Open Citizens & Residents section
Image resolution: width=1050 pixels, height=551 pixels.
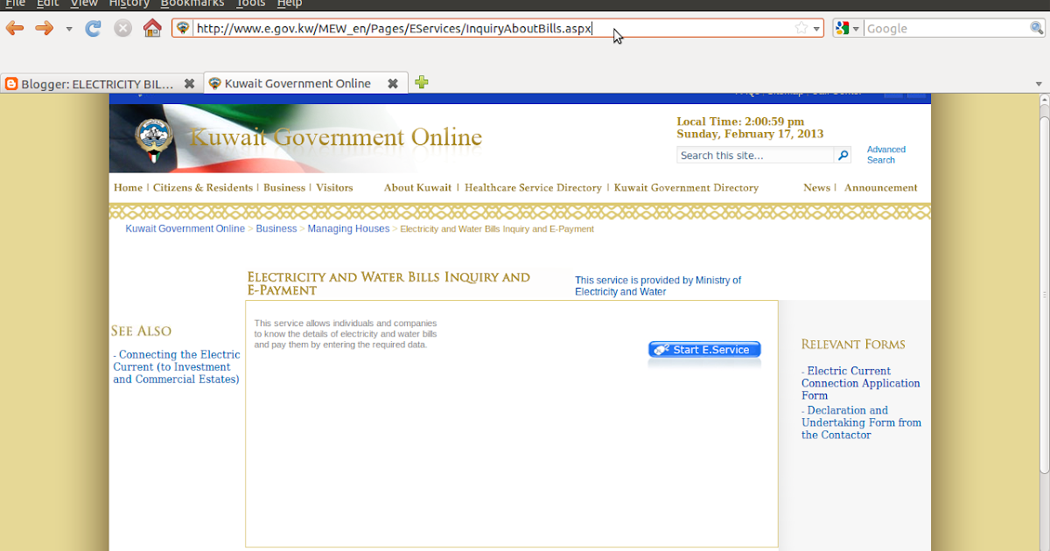(203, 187)
